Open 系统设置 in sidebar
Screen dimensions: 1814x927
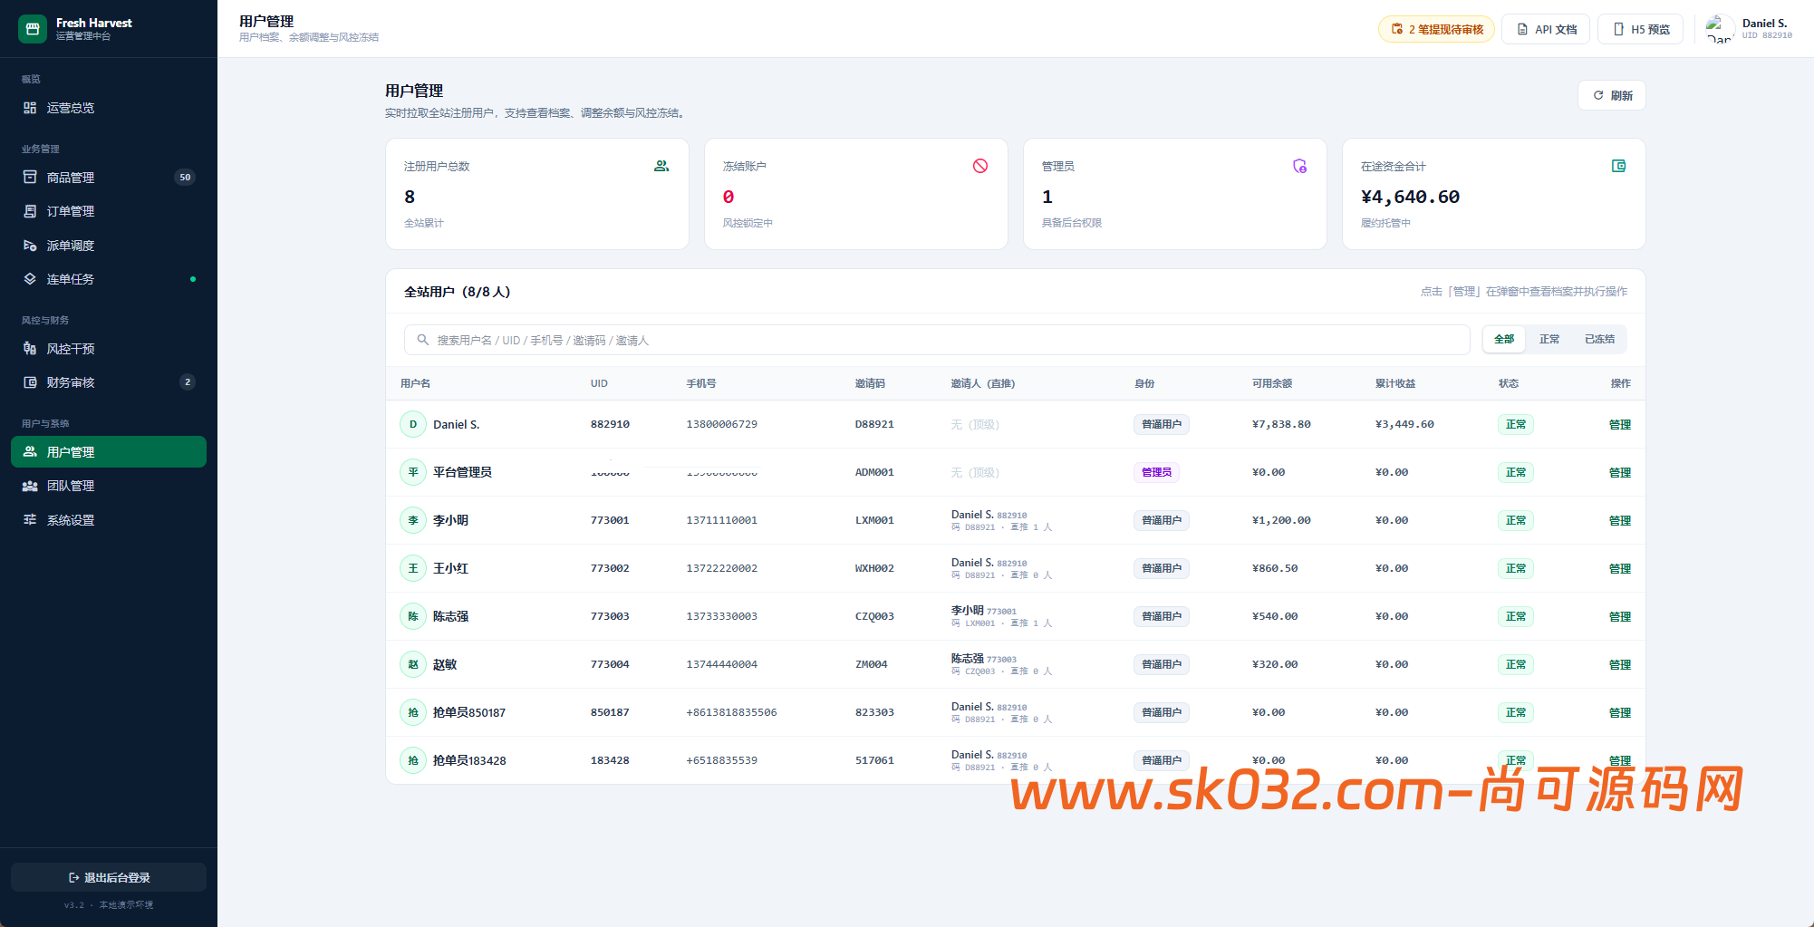click(109, 520)
